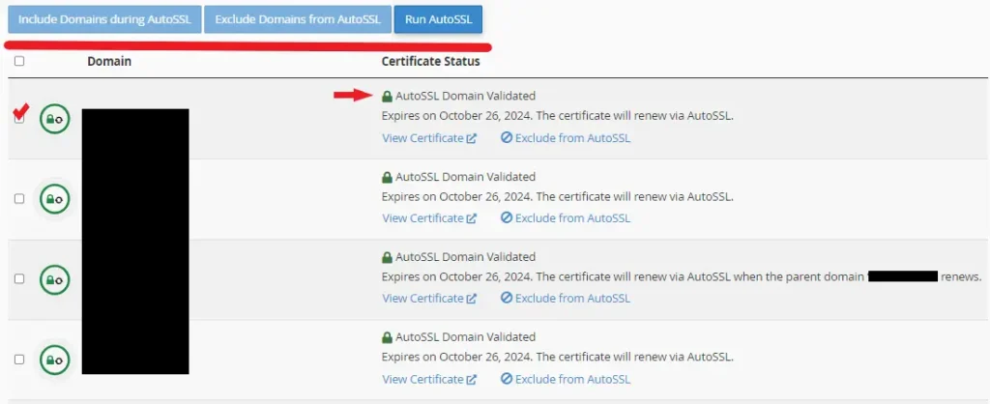Click the Run AutoSSL button
The height and width of the screenshot is (404, 990).
[438, 19]
